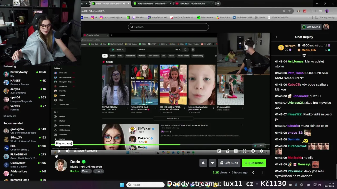Image resolution: width=337 pixels, height=189 pixels.
Task: Switch to Komunita YouTube Studio tab
Action: (194, 4)
